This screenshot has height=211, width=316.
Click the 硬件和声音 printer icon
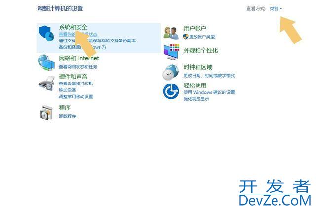pyautogui.click(x=46, y=83)
